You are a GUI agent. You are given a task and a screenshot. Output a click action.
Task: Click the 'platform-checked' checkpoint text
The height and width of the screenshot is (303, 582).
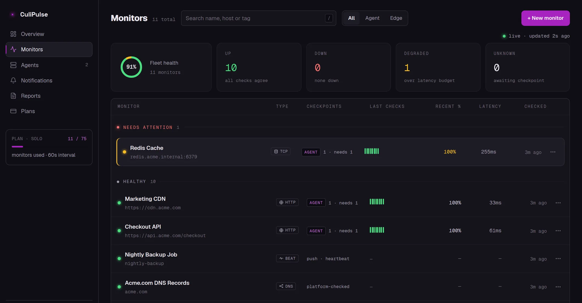328,287
